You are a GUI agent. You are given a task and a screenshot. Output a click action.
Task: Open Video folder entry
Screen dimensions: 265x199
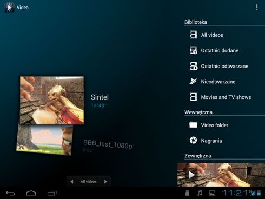tap(224, 125)
